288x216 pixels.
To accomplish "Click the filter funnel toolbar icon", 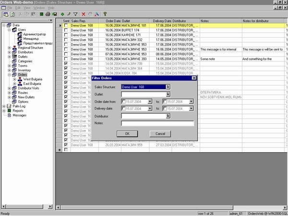I will [75, 15].
